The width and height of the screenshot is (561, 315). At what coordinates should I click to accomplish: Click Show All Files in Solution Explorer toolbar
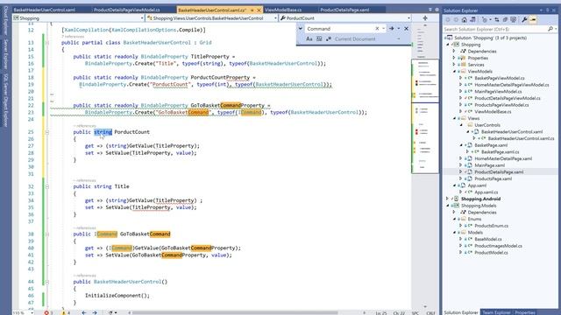coord(513,20)
